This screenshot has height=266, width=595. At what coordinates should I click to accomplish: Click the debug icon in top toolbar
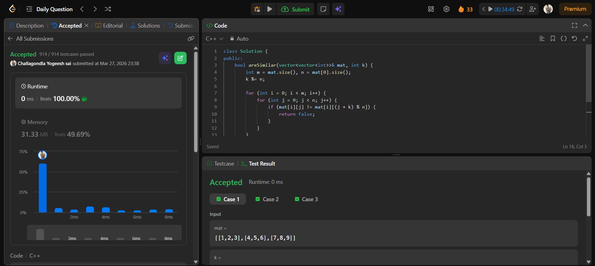click(257, 9)
